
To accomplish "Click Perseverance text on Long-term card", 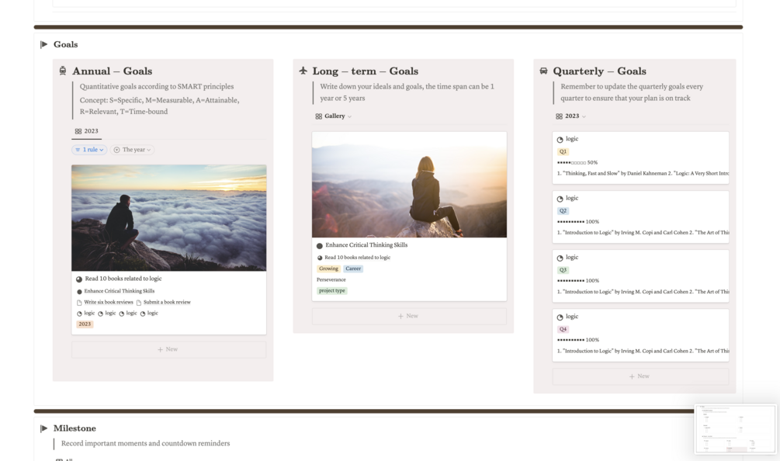I will [x=331, y=280].
